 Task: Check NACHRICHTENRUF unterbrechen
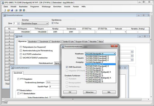pyautogui.click(x=21, y=58)
